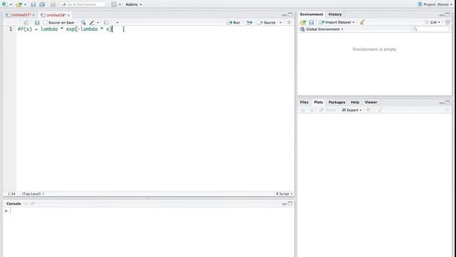Open the R Script file type selector
Image resolution: width=456 pixels, height=257 pixels.
(284, 193)
